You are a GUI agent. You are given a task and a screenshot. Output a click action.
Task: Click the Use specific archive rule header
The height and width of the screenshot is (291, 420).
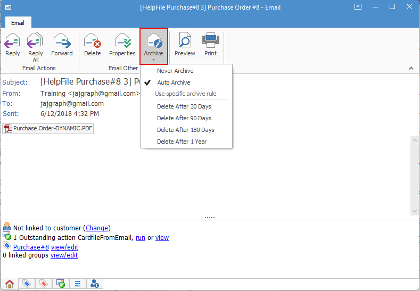[186, 94]
